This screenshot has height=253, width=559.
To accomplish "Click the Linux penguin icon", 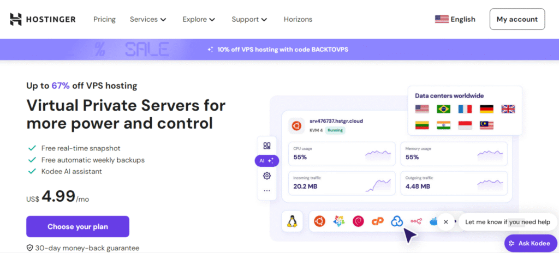I will click(292, 221).
